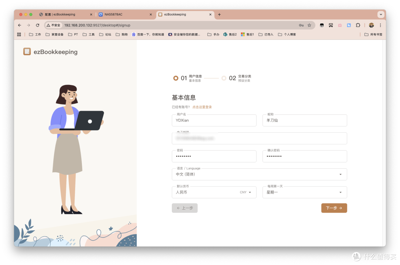Open the 售后2 bookmark
This screenshot has height=265, width=400.
(x=230, y=34)
